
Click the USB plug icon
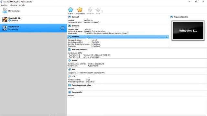[x=70, y=76]
